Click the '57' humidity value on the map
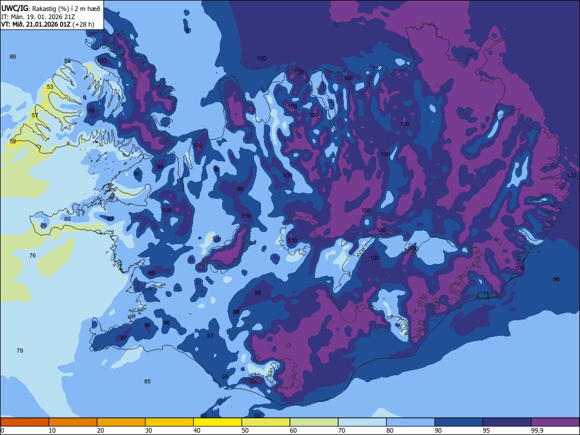580x435 pixels. [35, 115]
